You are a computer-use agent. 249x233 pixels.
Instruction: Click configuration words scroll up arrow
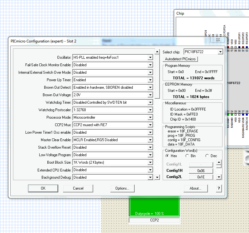[x=219, y=162]
